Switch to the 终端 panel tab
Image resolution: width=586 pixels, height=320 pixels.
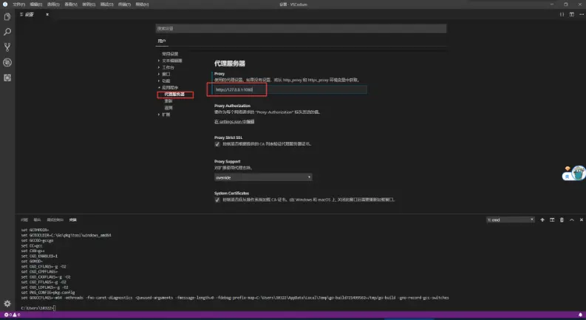pos(73,219)
